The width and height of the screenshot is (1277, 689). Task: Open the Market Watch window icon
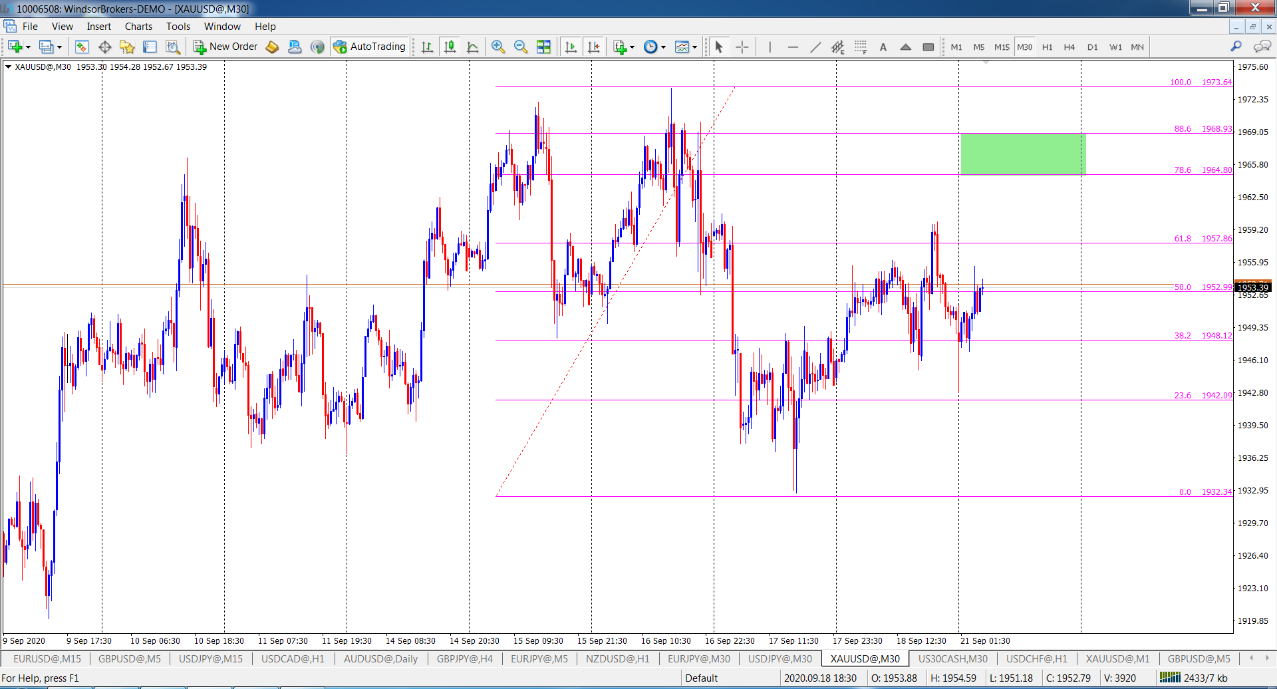coord(82,47)
